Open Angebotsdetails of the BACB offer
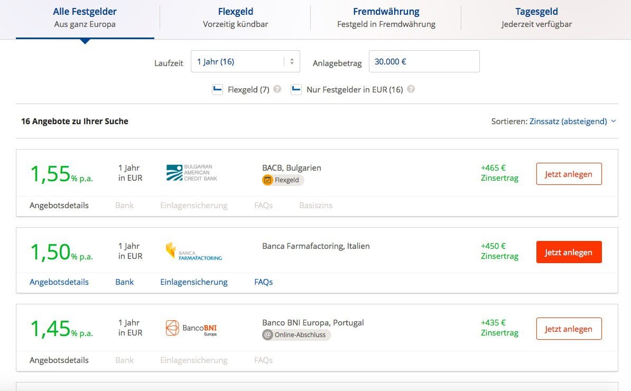Viewport: 631px width, 391px height. click(59, 205)
